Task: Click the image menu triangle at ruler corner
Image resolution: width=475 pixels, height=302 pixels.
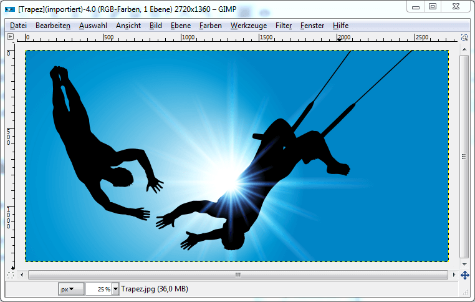Action: tap(11, 37)
